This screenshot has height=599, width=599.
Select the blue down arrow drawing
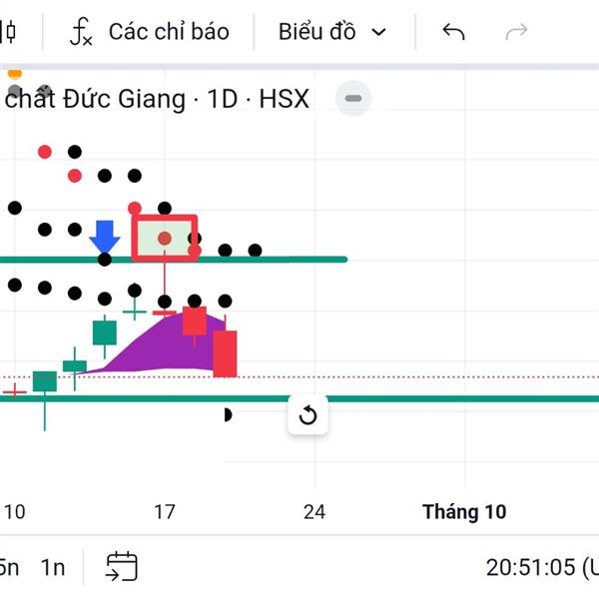point(105,237)
